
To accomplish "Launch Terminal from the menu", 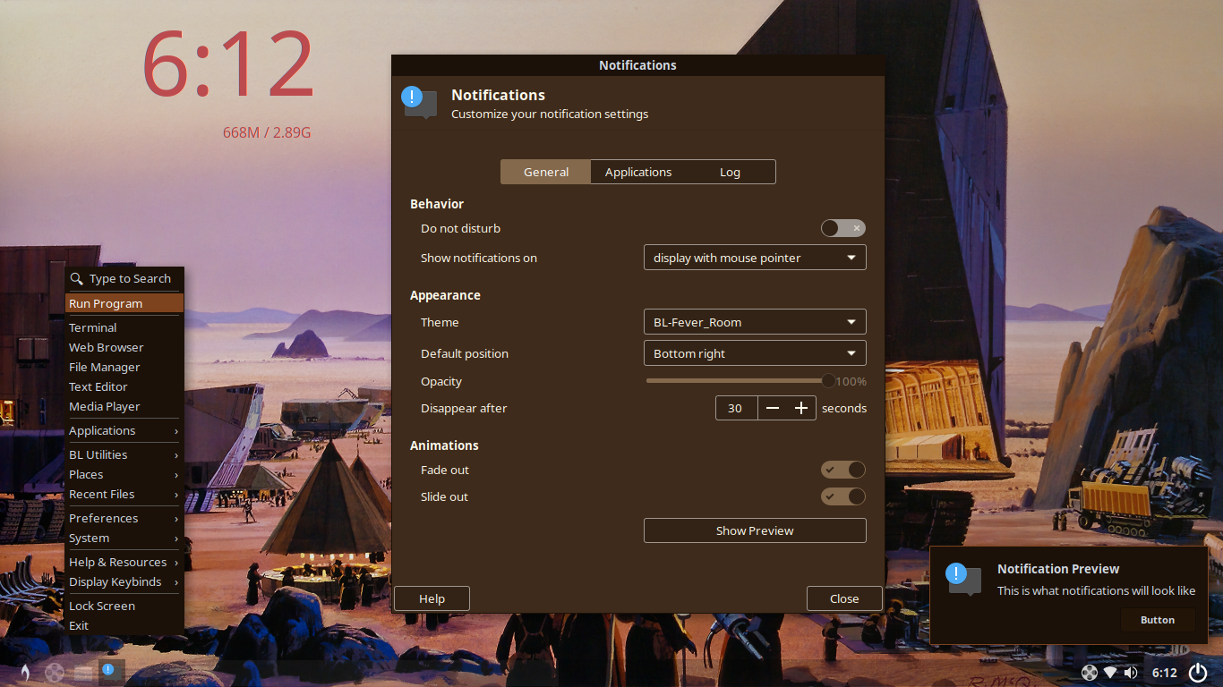I will tap(124, 327).
